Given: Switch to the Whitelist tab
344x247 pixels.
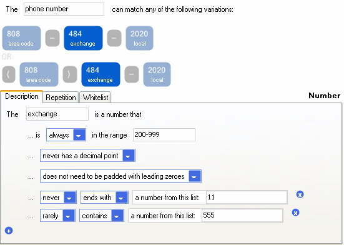Looking at the screenshot, I should (x=96, y=98).
